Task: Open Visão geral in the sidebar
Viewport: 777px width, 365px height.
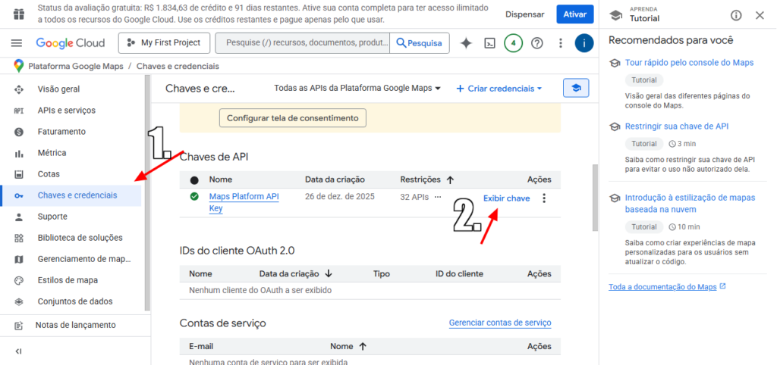Action: (58, 89)
